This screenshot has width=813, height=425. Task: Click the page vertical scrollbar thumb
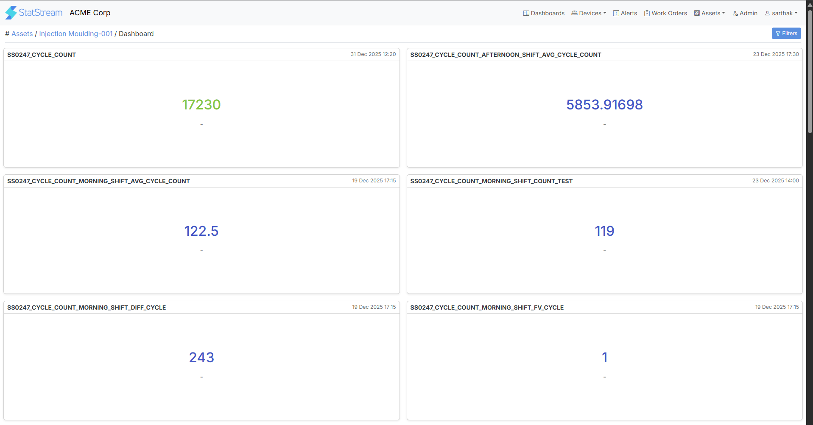click(810, 72)
